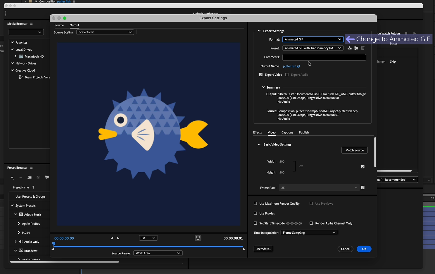Click the crop icon above the timeline

(x=198, y=238)
